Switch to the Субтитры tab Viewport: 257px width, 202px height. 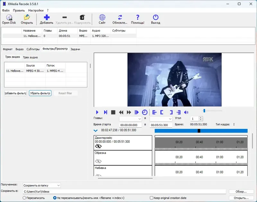click(x=33, y=49)
